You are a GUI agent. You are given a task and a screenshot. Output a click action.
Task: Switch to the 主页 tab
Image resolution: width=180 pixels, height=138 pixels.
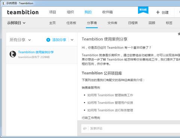point(52,23)
